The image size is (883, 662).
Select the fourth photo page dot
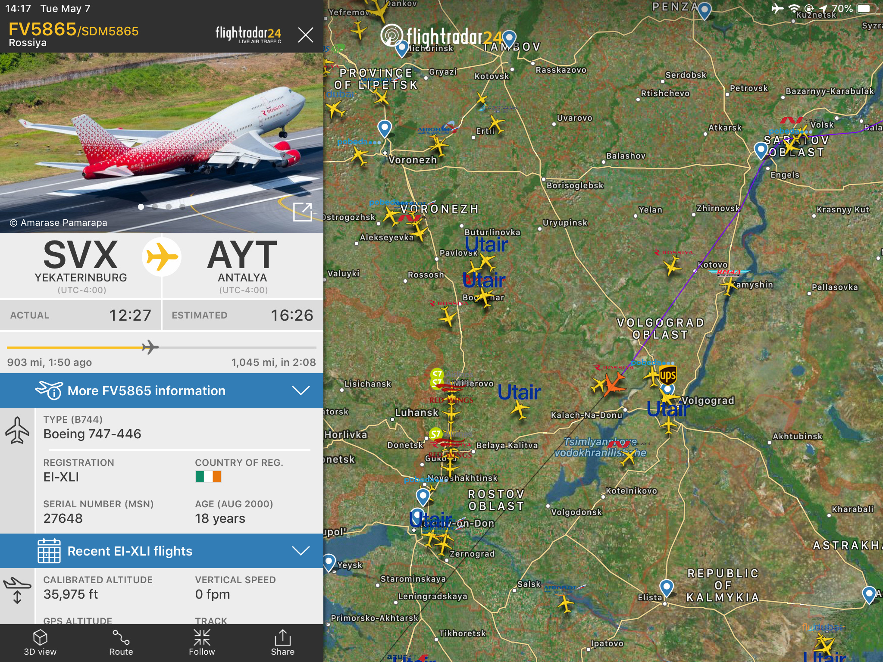(x=182, y=207)
